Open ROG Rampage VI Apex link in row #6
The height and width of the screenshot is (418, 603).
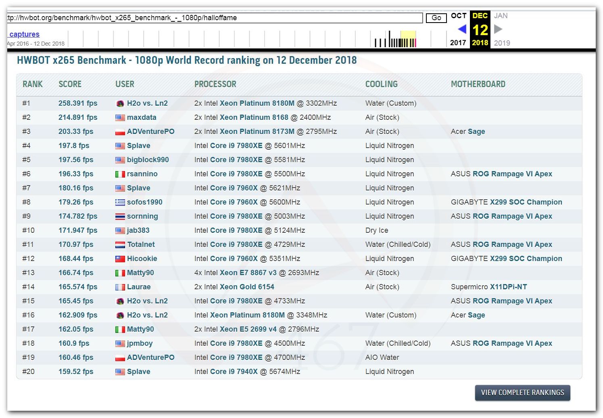pyautogui.click(x=512, y=174)
